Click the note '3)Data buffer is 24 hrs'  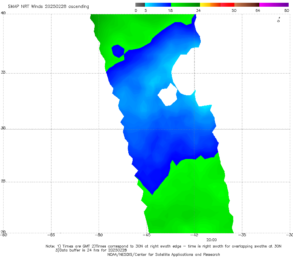91,250
